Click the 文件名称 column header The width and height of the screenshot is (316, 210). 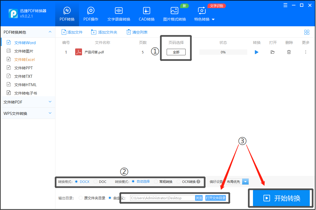tap(103, 43)
